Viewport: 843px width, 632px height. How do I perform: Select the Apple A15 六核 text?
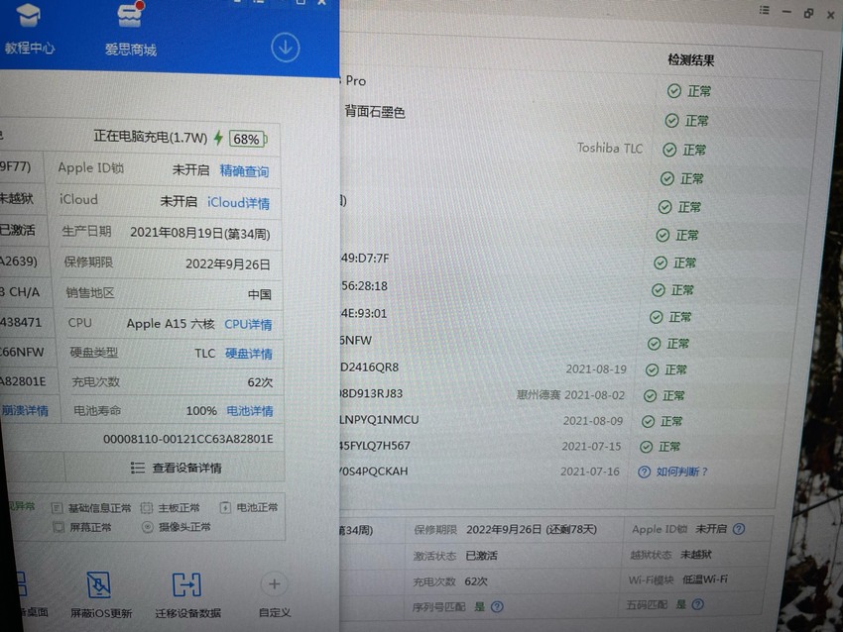point(171,324)
